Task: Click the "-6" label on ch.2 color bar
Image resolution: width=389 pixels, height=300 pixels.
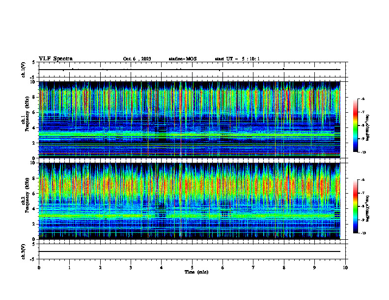Action: 362,180
